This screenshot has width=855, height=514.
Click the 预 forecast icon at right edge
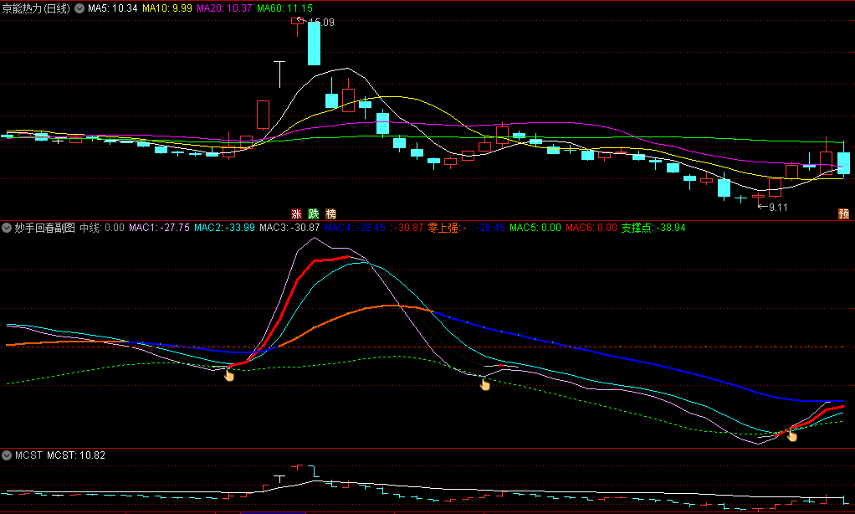[x=844, y=213]
